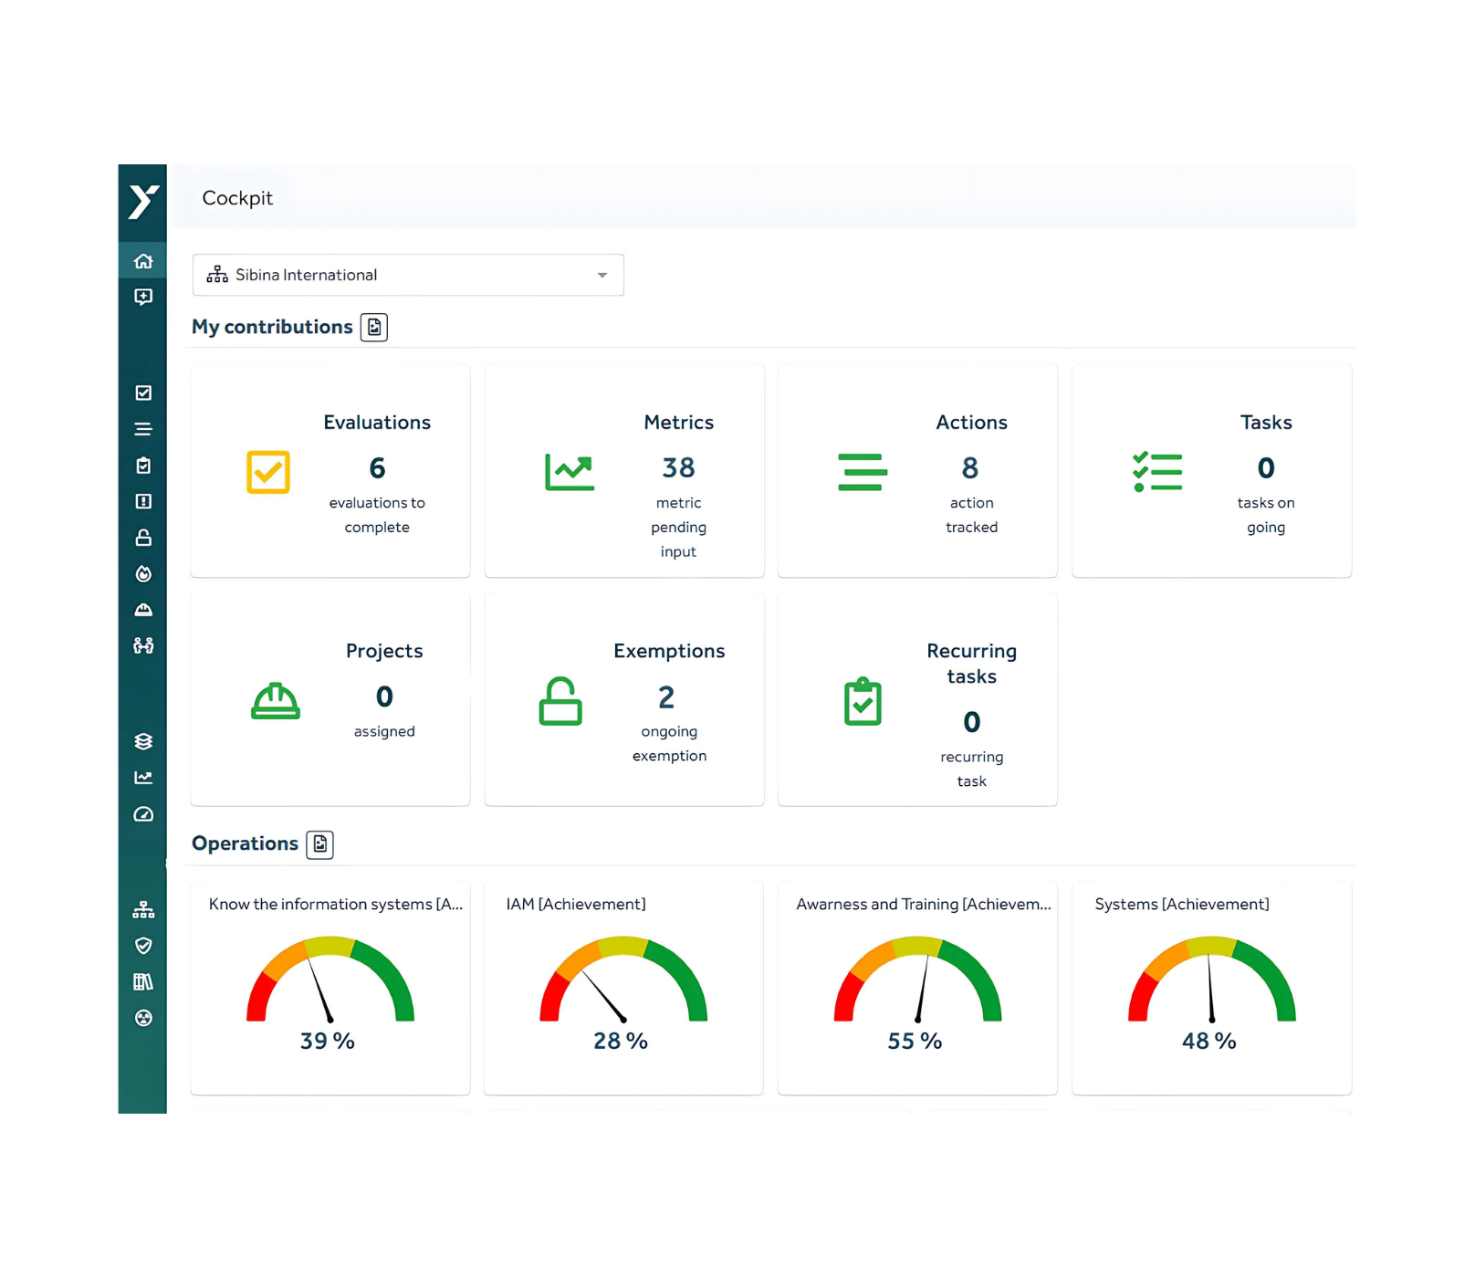Click the 28 % value text
Screen dimensions: 1475x1278
click(621, 1042)
